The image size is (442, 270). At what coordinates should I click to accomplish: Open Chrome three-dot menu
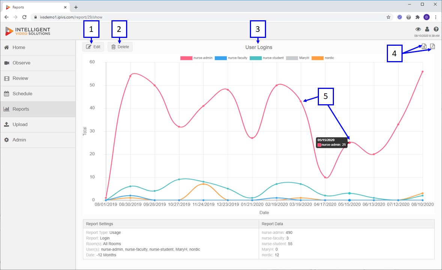436,17
